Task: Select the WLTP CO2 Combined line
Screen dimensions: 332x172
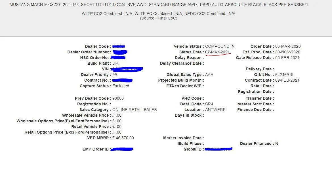Action: [159, 14]
